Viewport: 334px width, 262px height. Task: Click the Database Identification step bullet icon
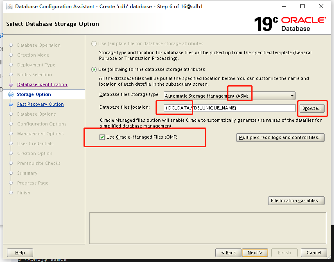point(11,85)
